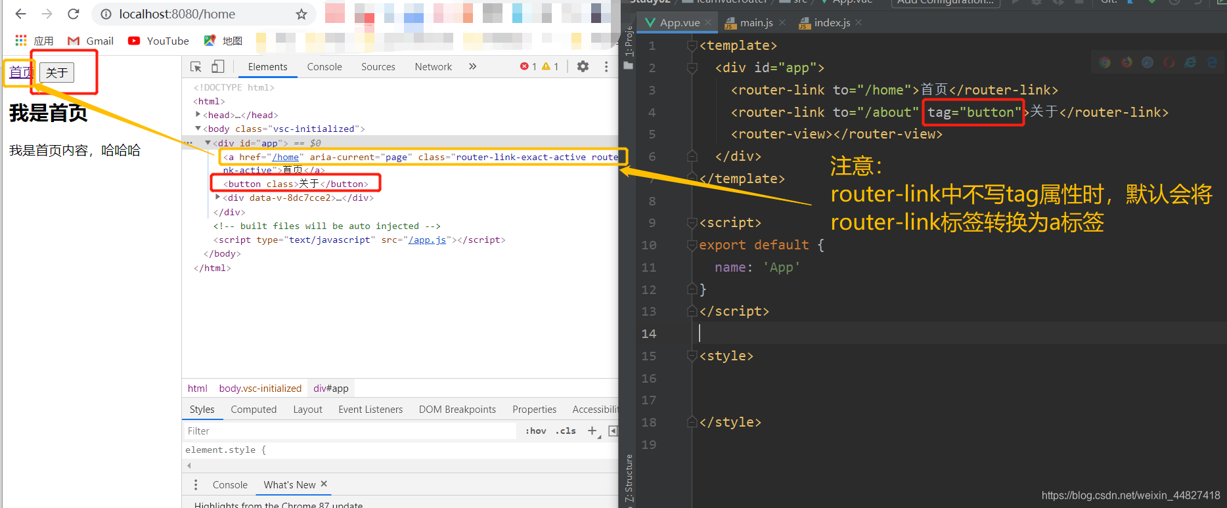Switch to the Console tab in DevTools
This screenshot has height=508, width=1227.
pos(324,67)
